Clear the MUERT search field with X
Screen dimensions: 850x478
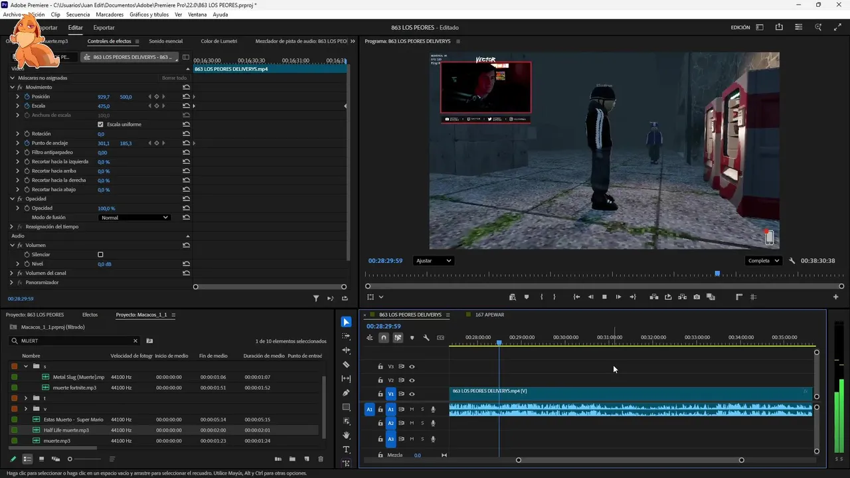point(135,341)
